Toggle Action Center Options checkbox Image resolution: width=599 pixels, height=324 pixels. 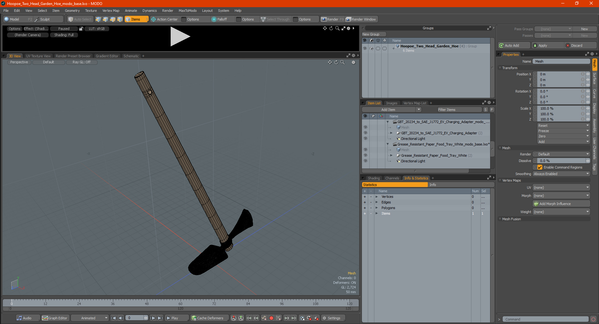pos(184,19)
